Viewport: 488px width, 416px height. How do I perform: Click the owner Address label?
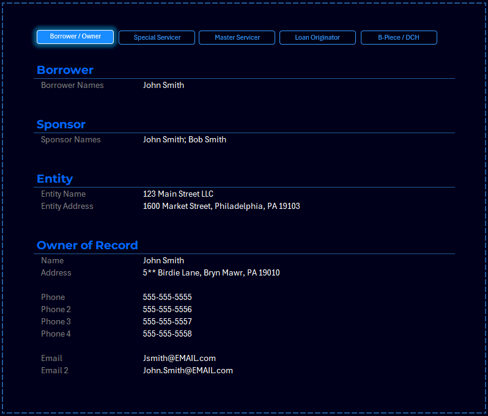pyautogui.click(x=56, y=272)
